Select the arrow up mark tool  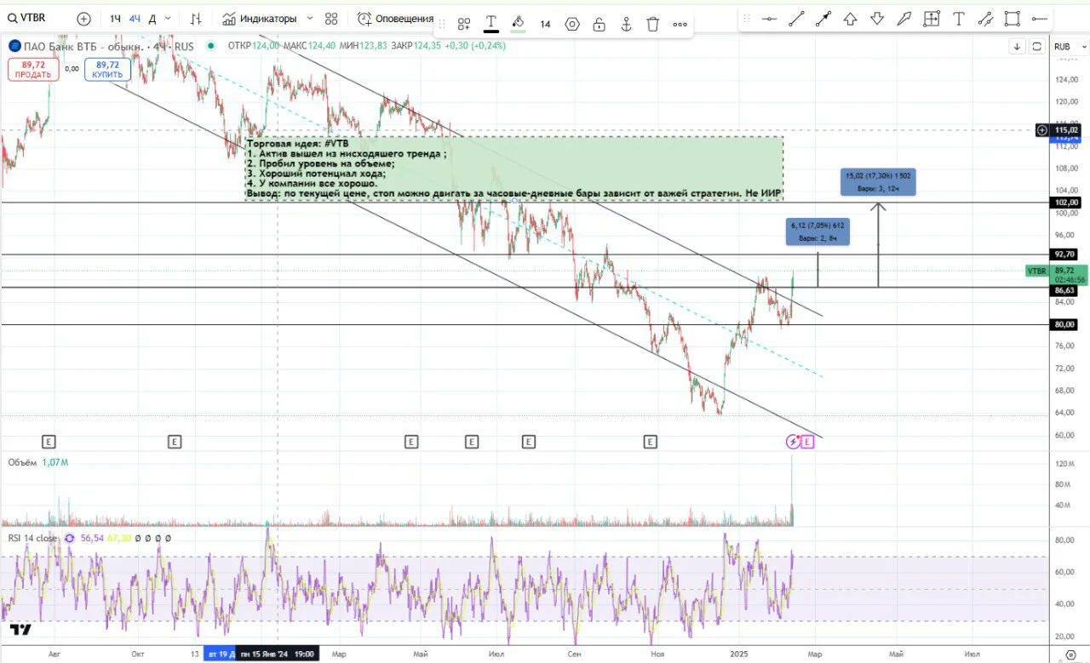tap(850, 19)
